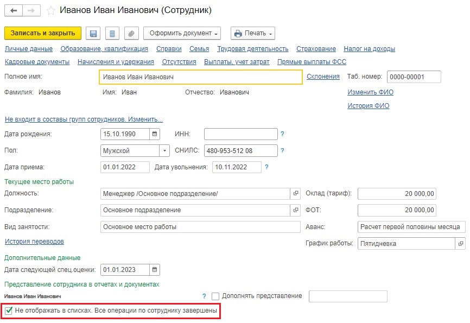Go forward with the right arrow button
Image resolution: width=470 pixels, height=323 pixels.
pyautogui.click(x=31, y=10)
